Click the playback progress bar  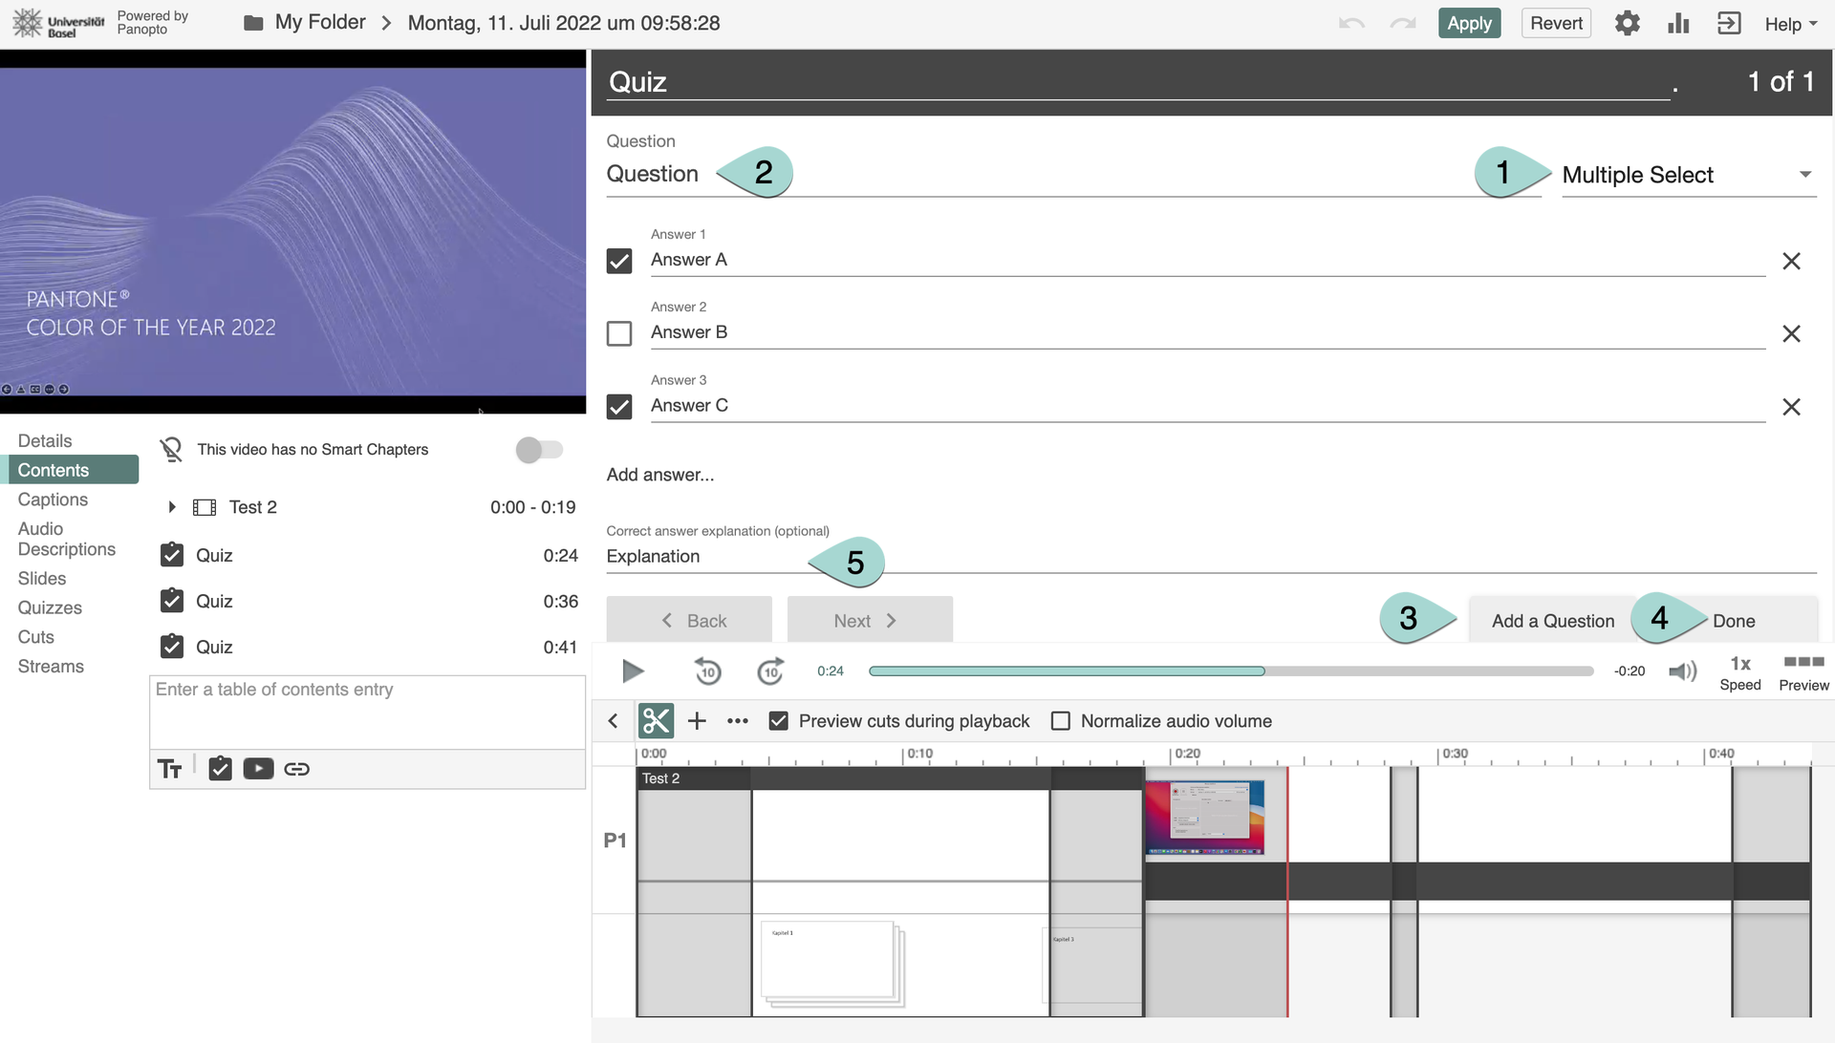[x=1230, y=671]
